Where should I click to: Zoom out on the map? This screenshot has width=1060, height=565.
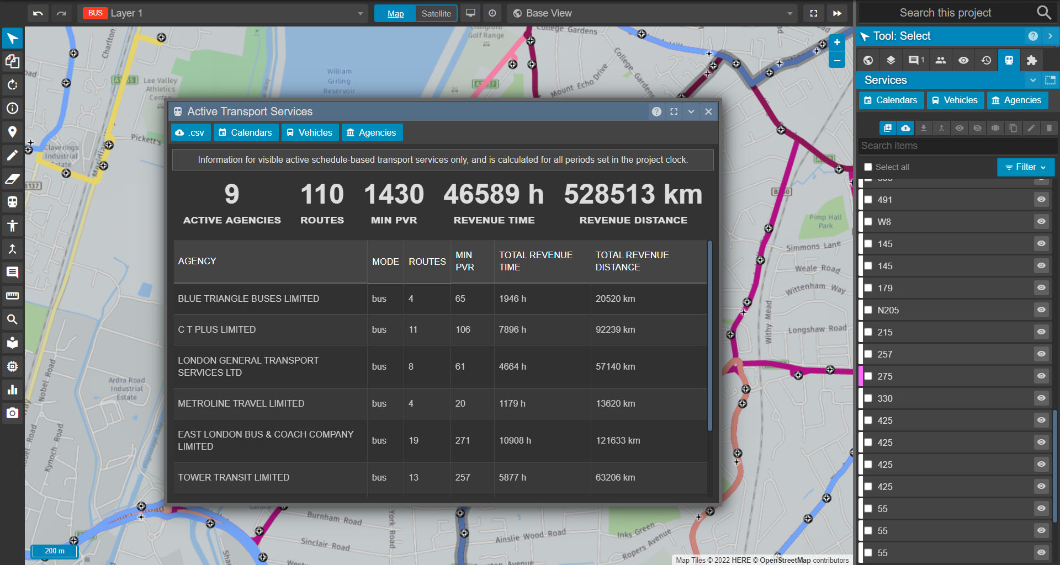(x=837, y=60)
